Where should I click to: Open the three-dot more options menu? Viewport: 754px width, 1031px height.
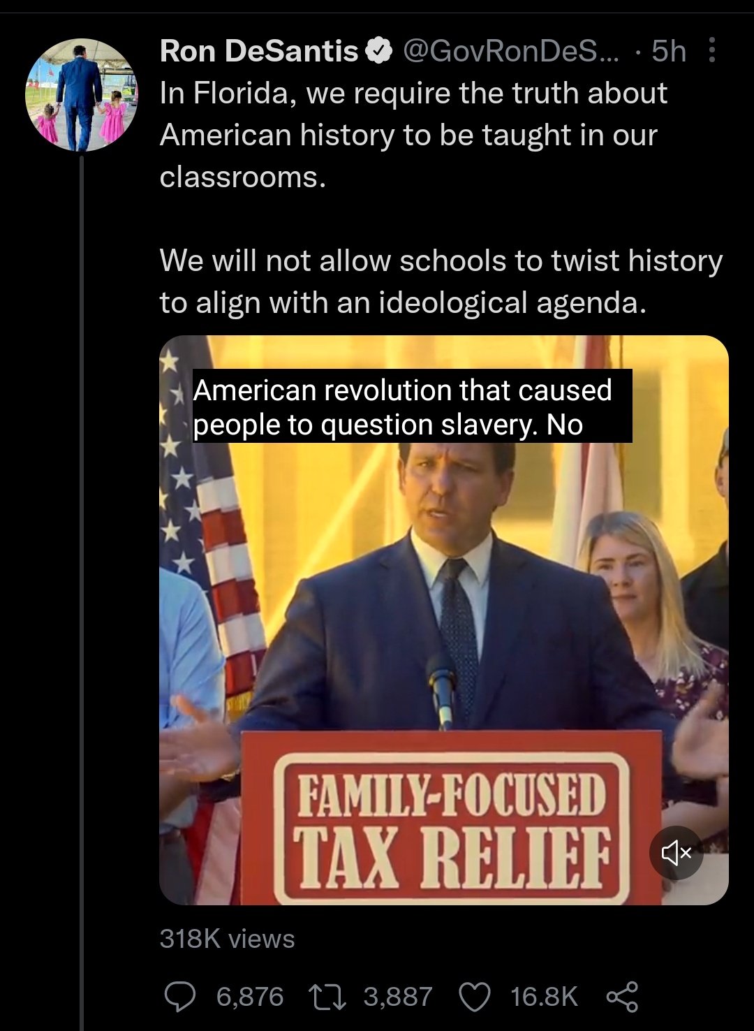click(711, 50)
